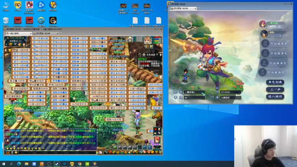Click the 角色创建 button
This screenshot has width=297, height=167.
pyautogui.click(x=275, y=82)
